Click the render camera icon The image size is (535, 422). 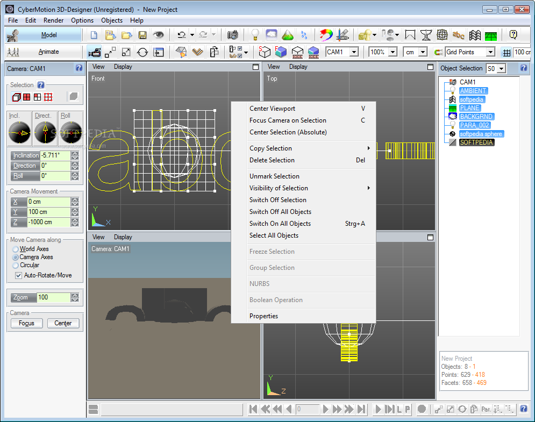point(233,35)
